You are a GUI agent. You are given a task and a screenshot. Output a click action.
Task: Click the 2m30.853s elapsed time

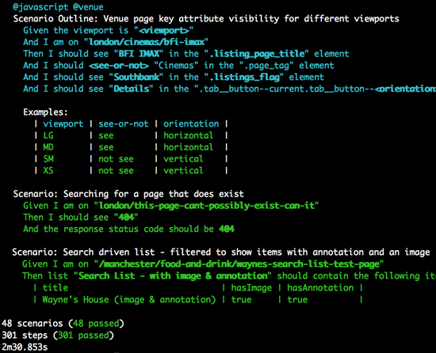(25, 347)
